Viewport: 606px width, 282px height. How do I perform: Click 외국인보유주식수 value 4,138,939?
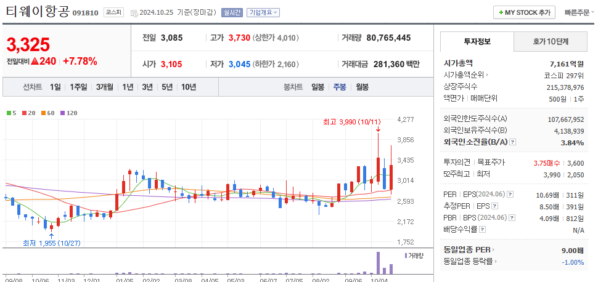pos(569,132)
